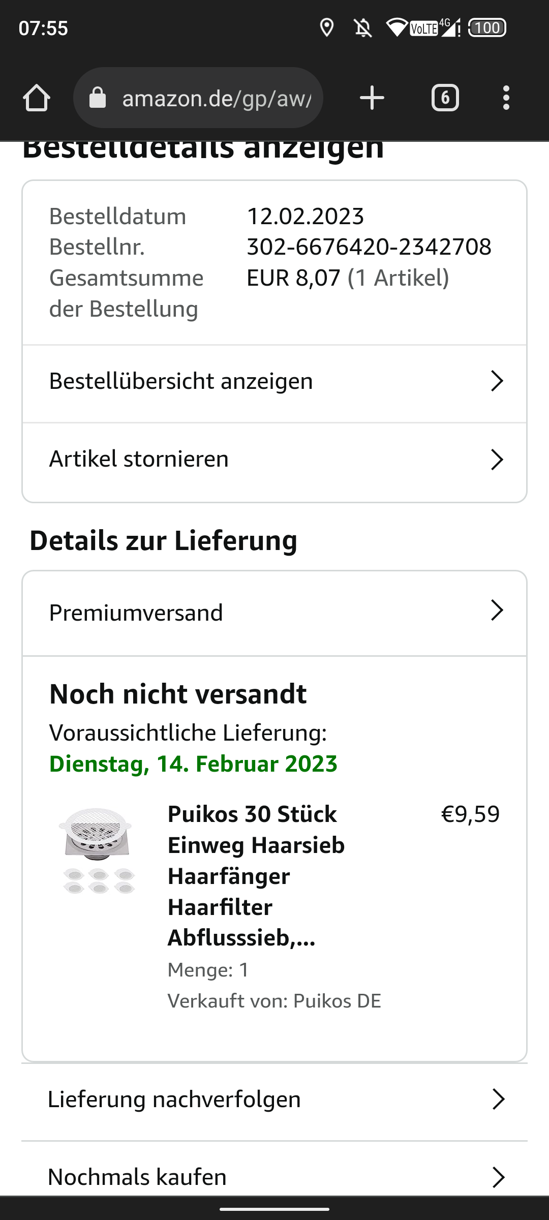
Task: Tap the muted notifications bell icon
Action: point(363,27)
